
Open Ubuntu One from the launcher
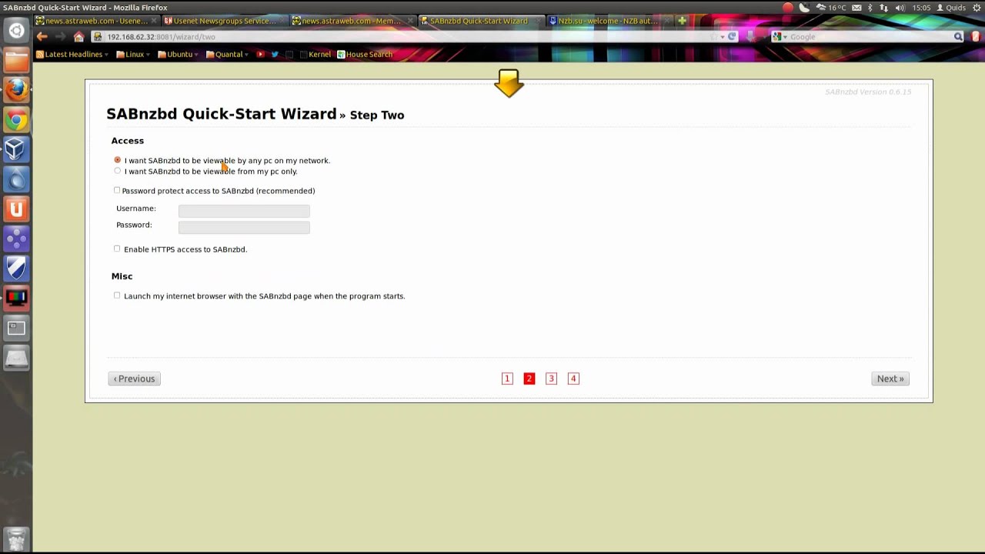point(16,209)
